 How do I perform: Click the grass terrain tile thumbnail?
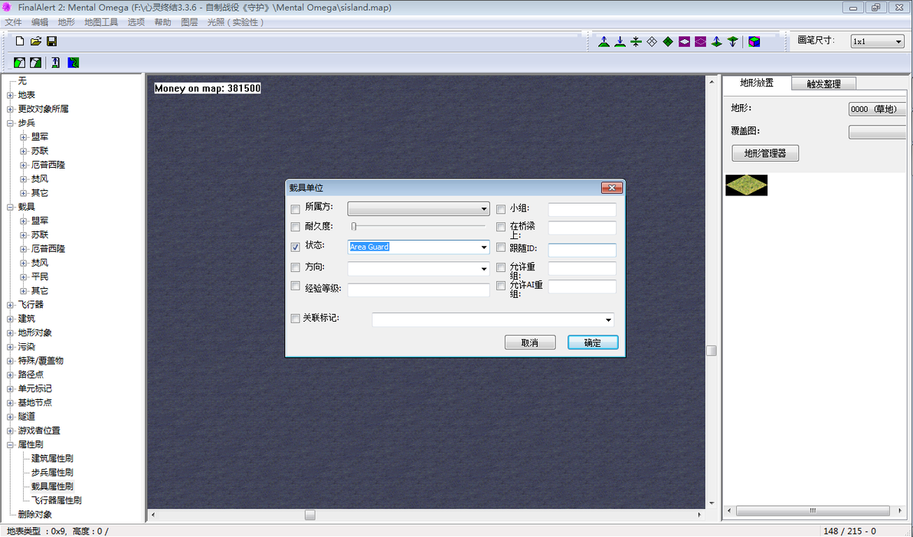[747, 185]
